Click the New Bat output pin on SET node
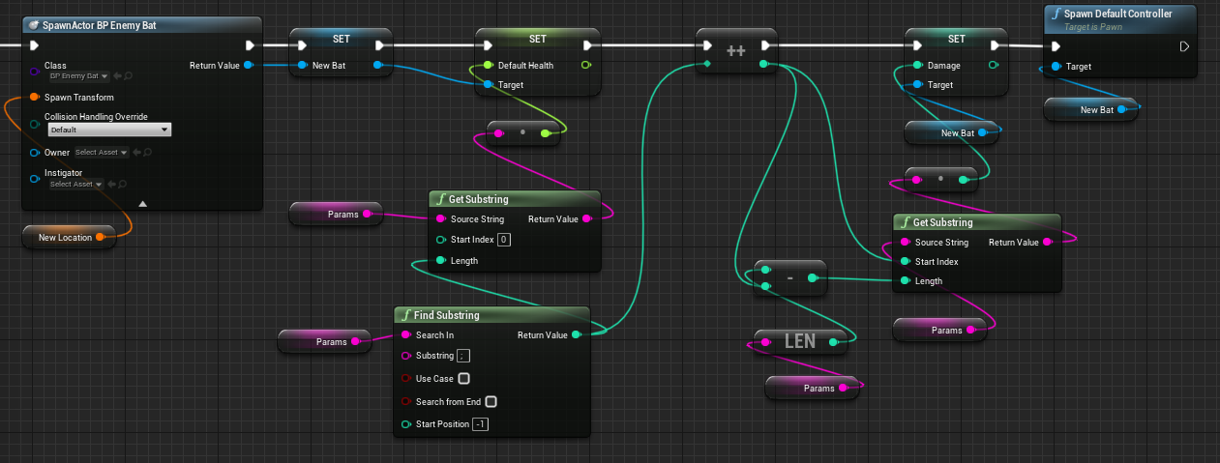The image size is (1220, 463). (x=377, y=65)
